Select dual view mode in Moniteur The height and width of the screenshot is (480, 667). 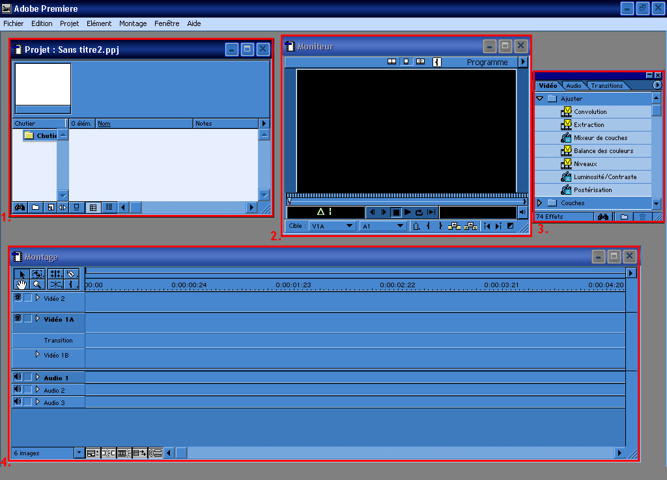[x=391, y=62]
